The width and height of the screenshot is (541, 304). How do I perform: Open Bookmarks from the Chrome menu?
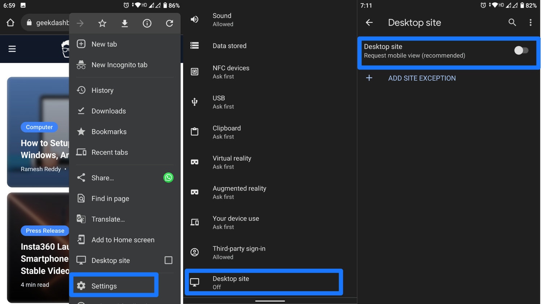[125, 131]
